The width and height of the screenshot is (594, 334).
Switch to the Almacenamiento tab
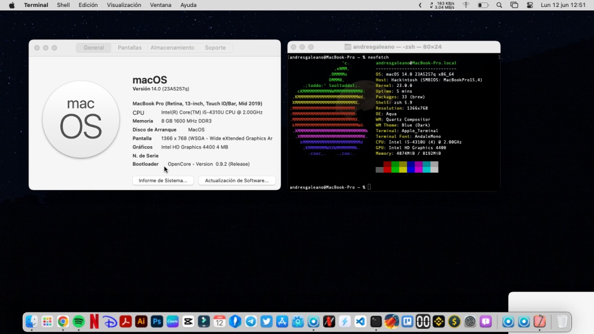172,48
